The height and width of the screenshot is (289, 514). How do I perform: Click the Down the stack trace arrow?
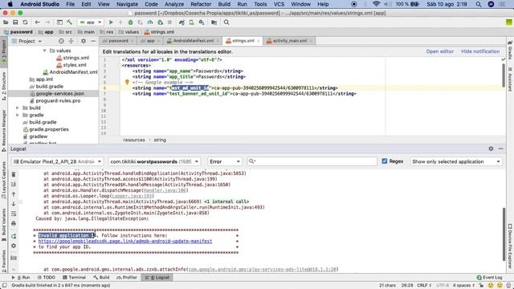tap(14, 204)
